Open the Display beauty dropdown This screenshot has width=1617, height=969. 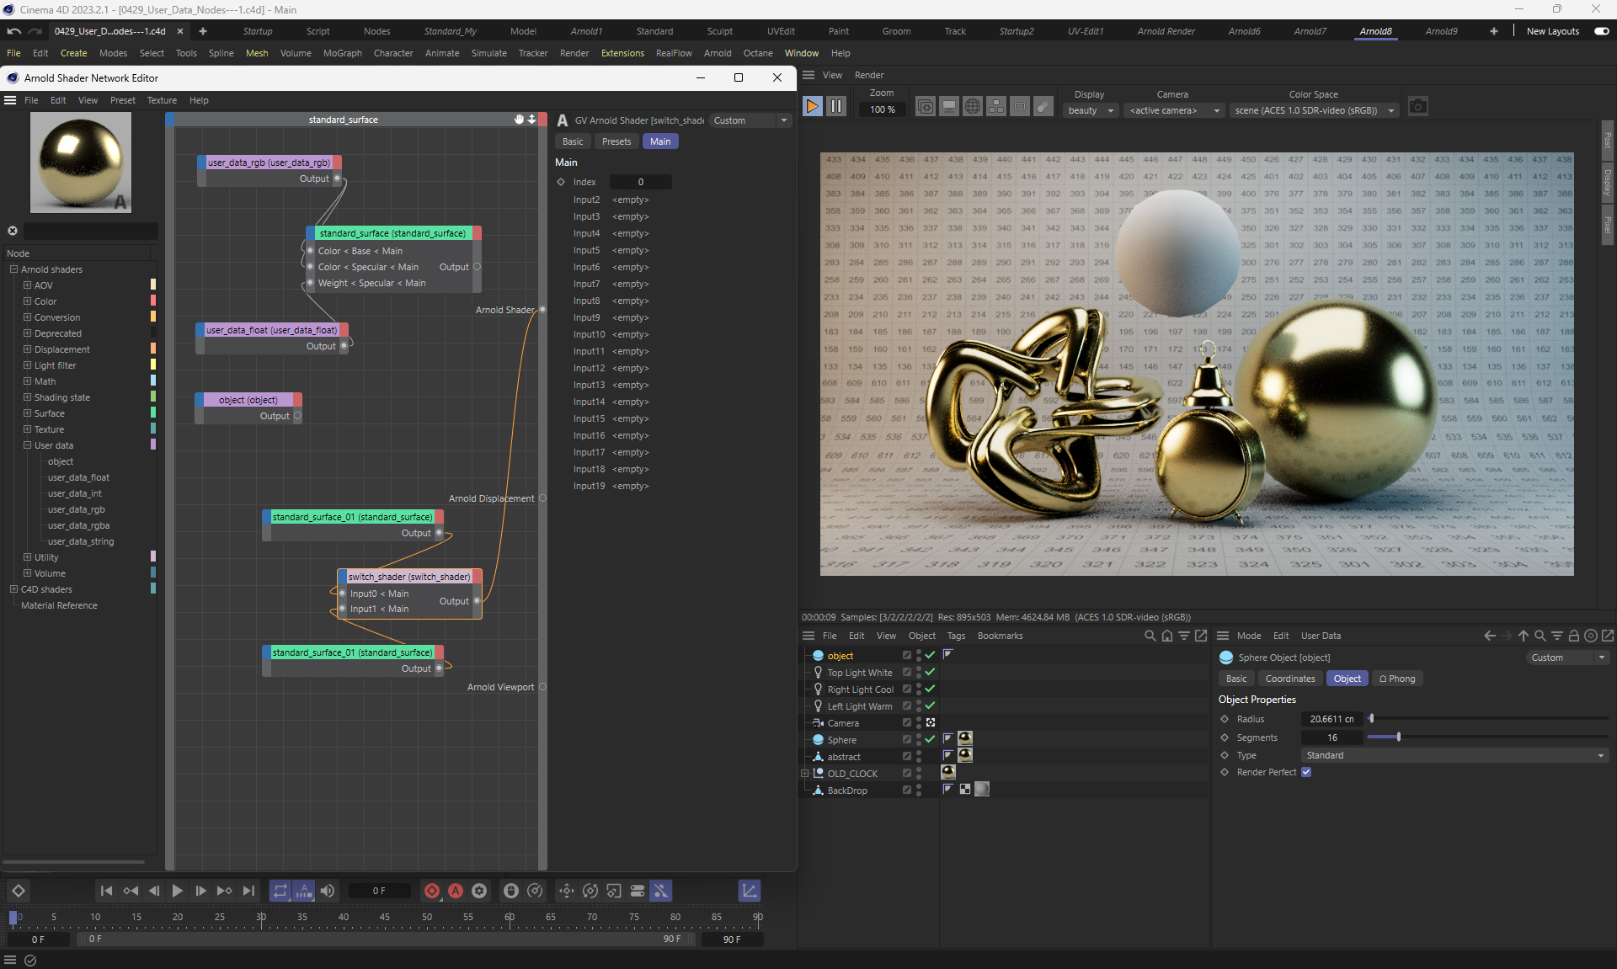point(1091,110)
